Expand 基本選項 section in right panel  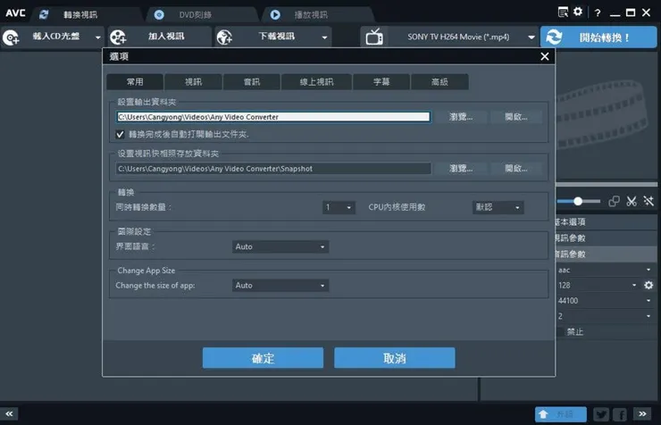607,222
